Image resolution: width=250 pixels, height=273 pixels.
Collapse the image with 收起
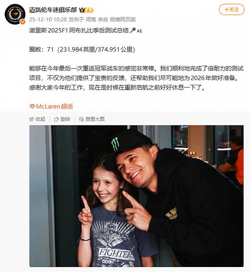tap(37, 119)
